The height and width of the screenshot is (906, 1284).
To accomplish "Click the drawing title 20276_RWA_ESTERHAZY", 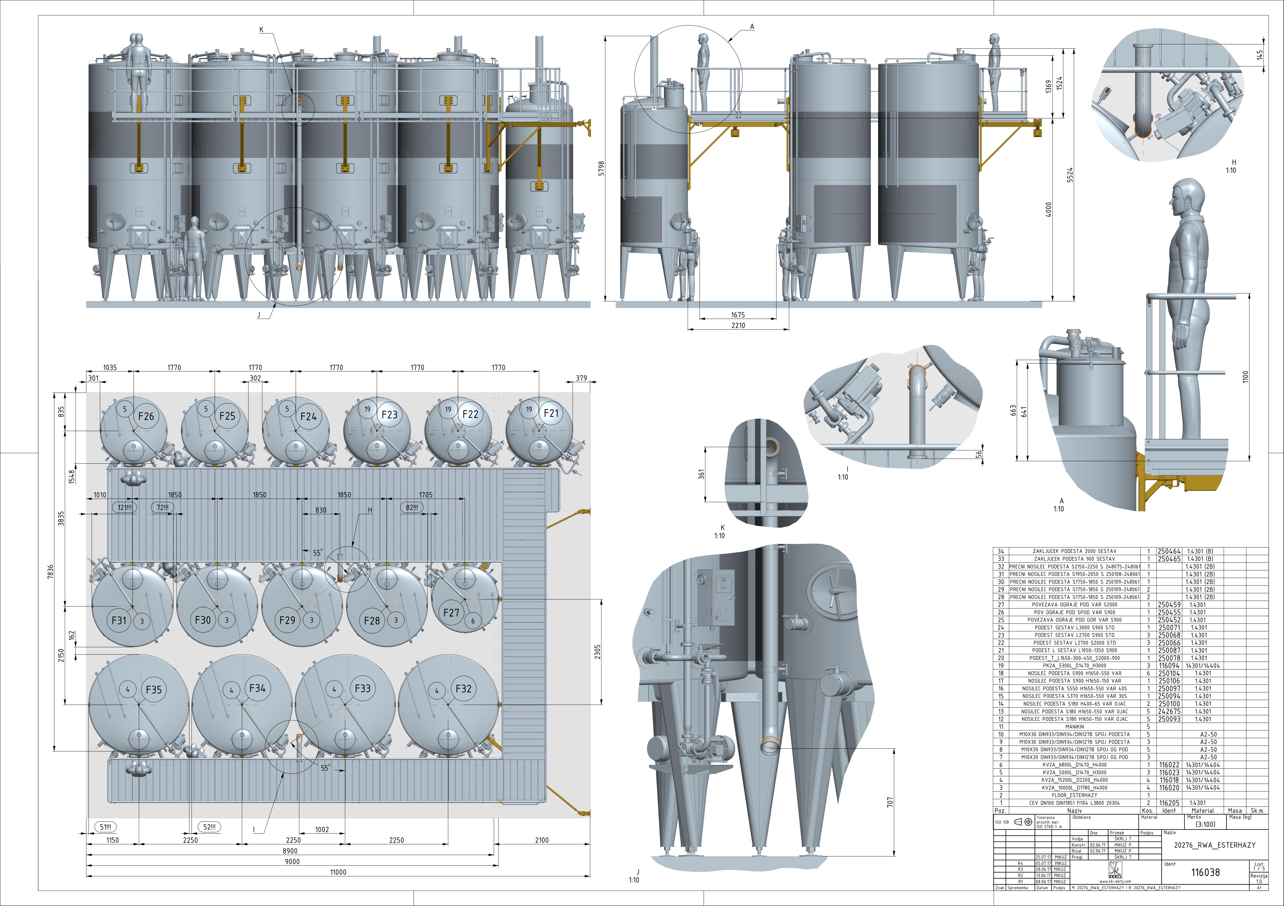I will 1215,845.
